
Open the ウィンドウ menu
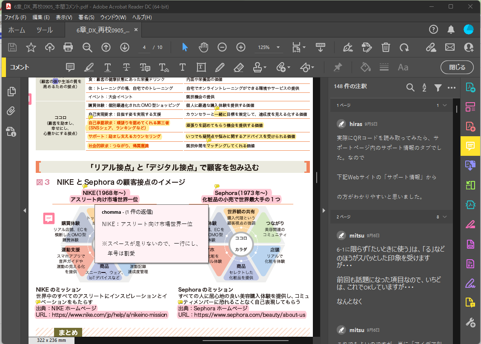tap(113, 17)
